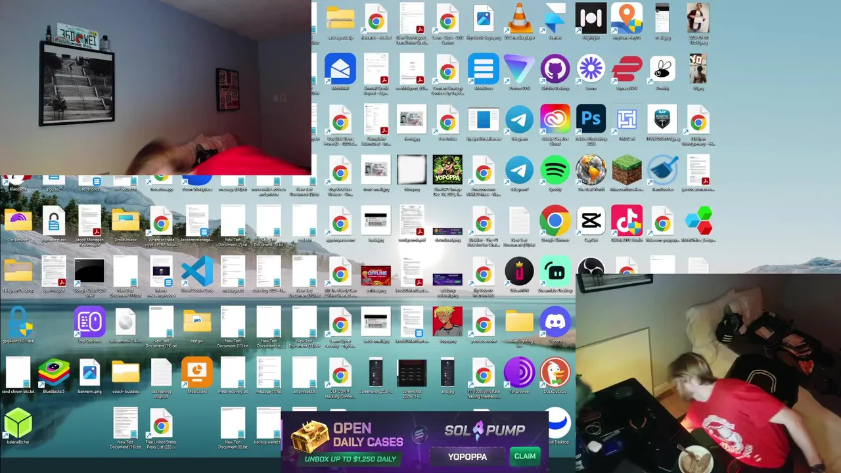Click the YOPOPPA code field in banner
Viewport: 841px width, 473px height.
[x=468, y=457]
